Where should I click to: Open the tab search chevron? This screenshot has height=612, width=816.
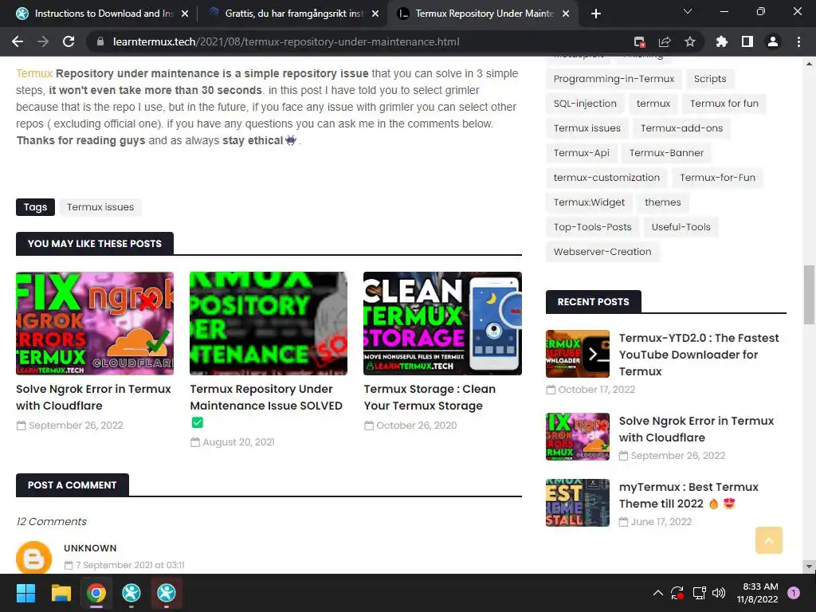pos(688,11)
